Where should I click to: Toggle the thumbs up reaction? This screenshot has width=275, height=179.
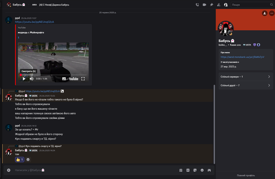(20, 160)
